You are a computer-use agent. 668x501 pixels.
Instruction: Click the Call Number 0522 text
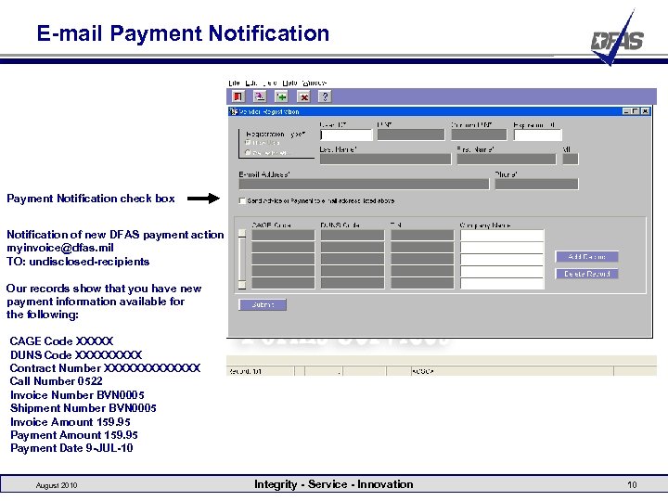[x=57, y=381]
